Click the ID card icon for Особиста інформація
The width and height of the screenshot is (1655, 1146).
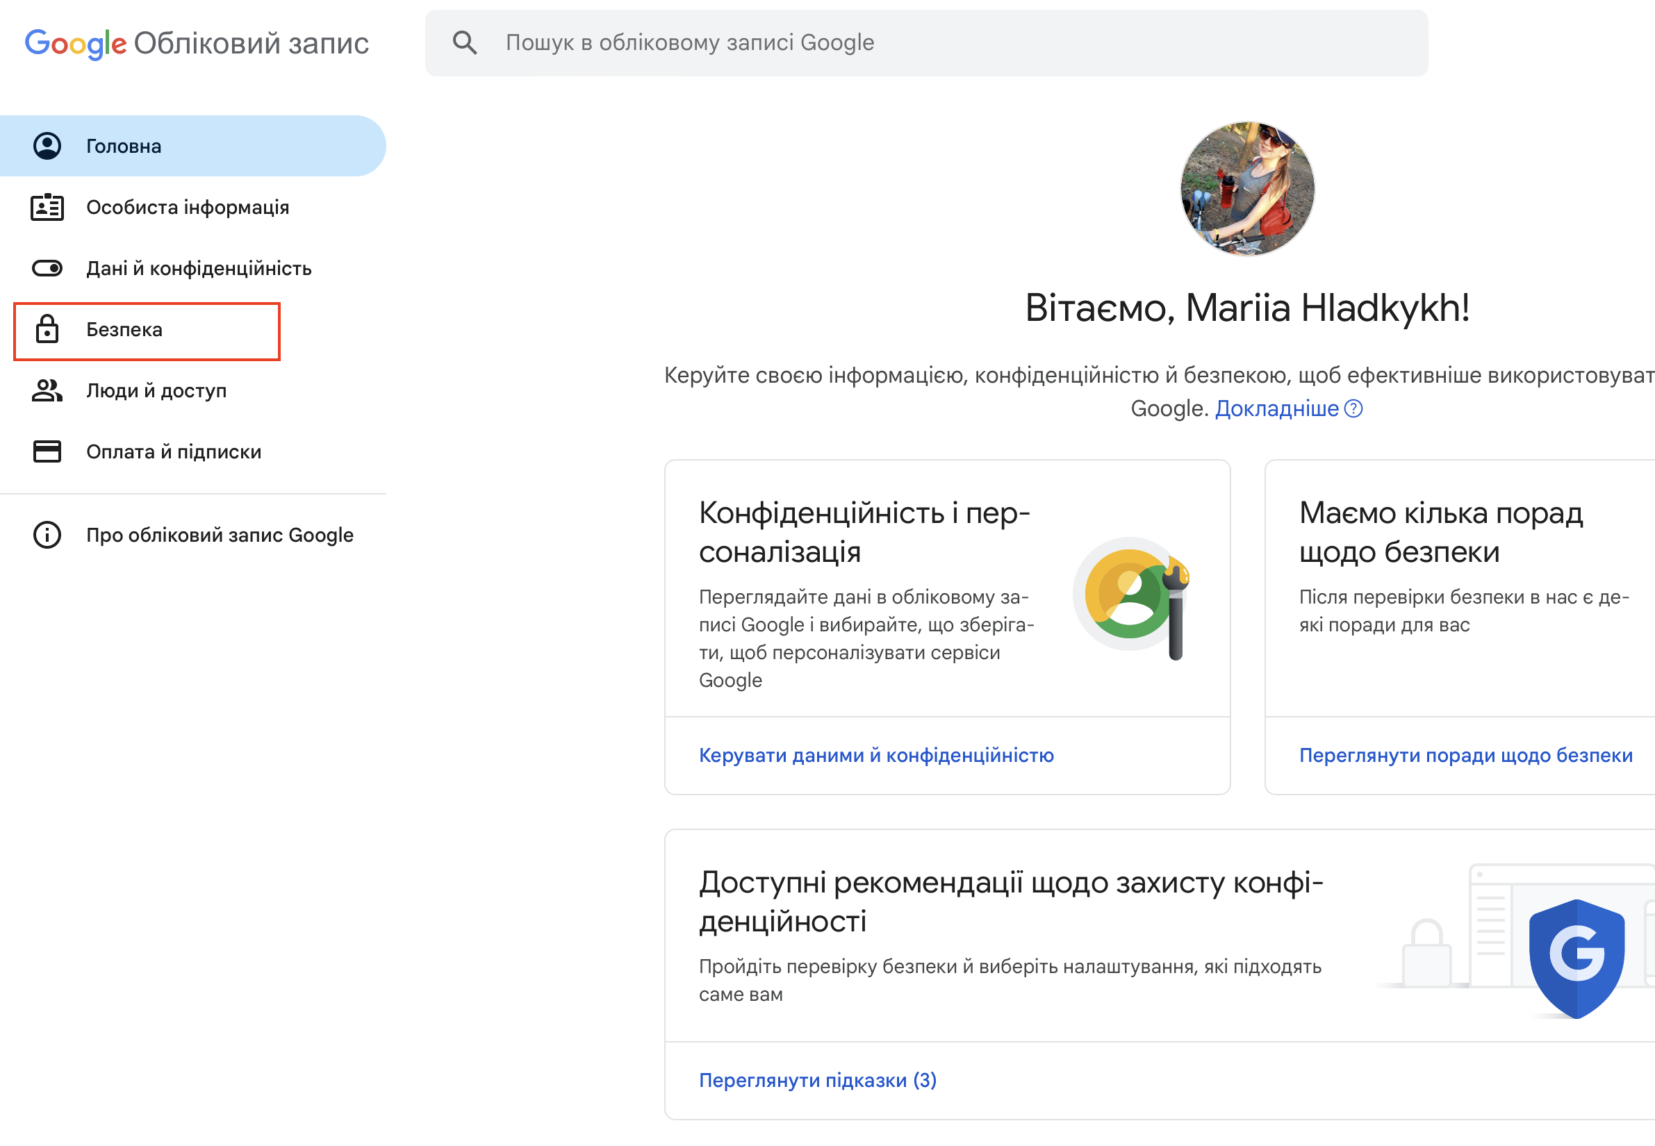[x=47, y=208]
